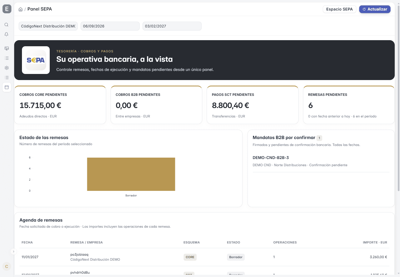Click the E workspace logo
400x277 pixels.
pos(7,9)
